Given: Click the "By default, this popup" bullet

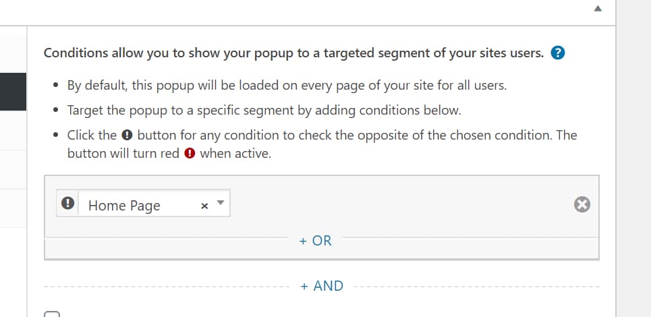Looking at the screenshot, I should pyautogui.click(x=287, y=86).
